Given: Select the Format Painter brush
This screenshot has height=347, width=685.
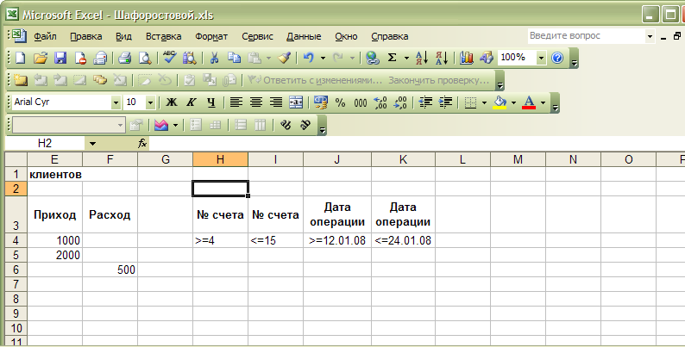Looking at the screenshot, I should (x=285, y=58).
